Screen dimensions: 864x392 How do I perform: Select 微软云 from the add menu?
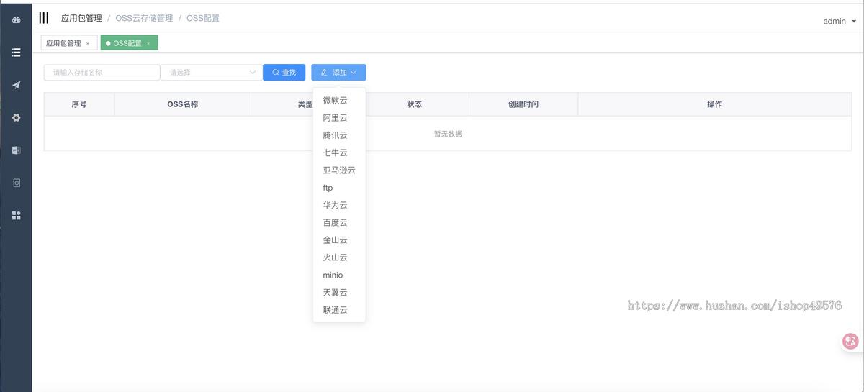coord(339,100)
